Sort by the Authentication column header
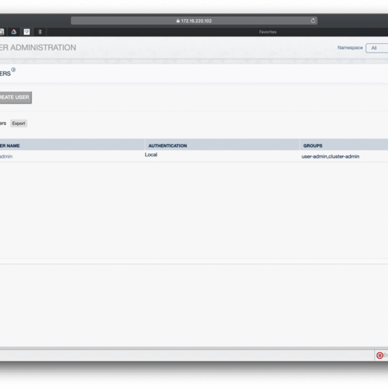 (222, 145)
